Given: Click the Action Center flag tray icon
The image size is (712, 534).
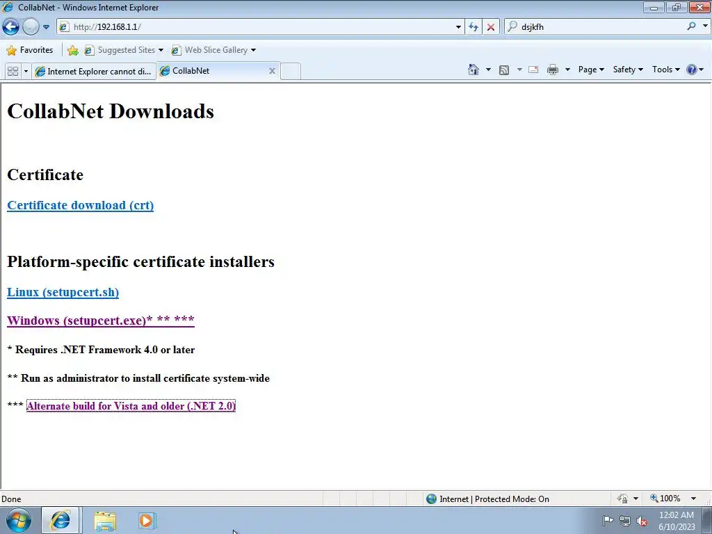Looking at the screenshot, I should click(608, 521).
